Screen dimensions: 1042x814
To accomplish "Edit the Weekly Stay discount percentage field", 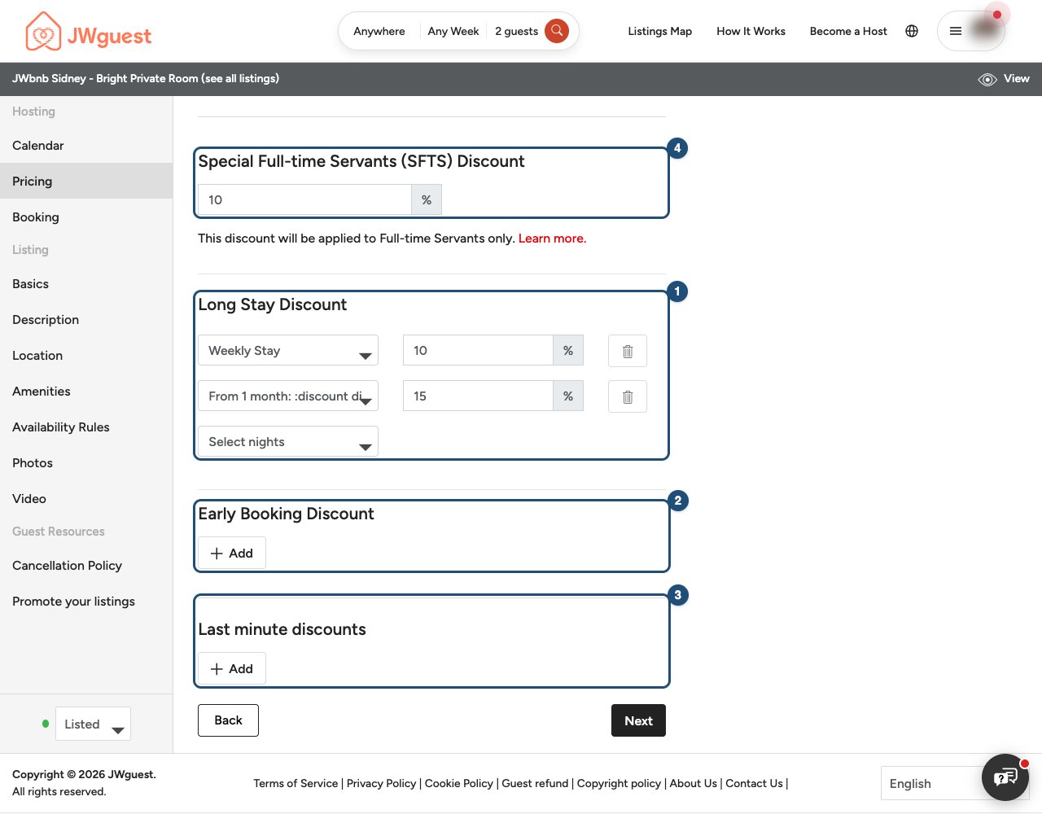I will pyautogui.click(x=478, y=350).
